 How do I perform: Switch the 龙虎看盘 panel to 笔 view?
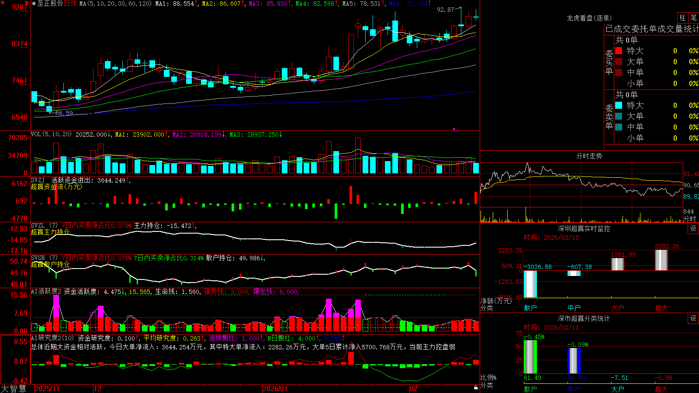(x=693, y=18)
